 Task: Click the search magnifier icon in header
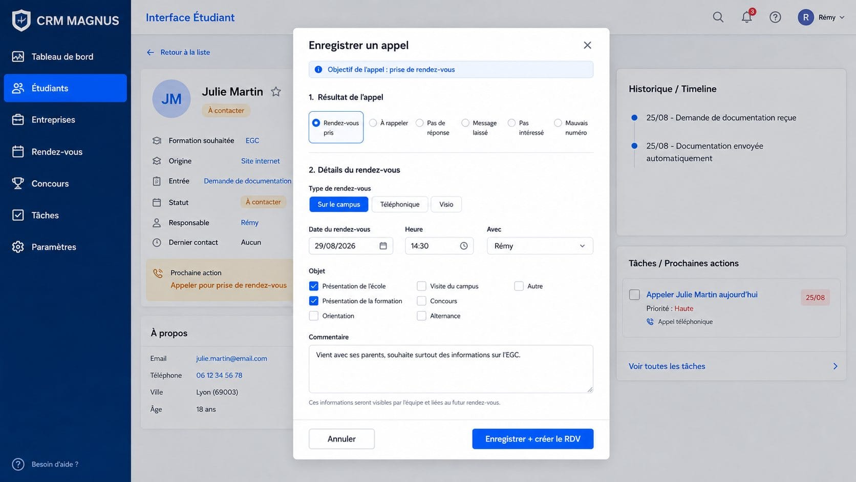pos(718,17)
